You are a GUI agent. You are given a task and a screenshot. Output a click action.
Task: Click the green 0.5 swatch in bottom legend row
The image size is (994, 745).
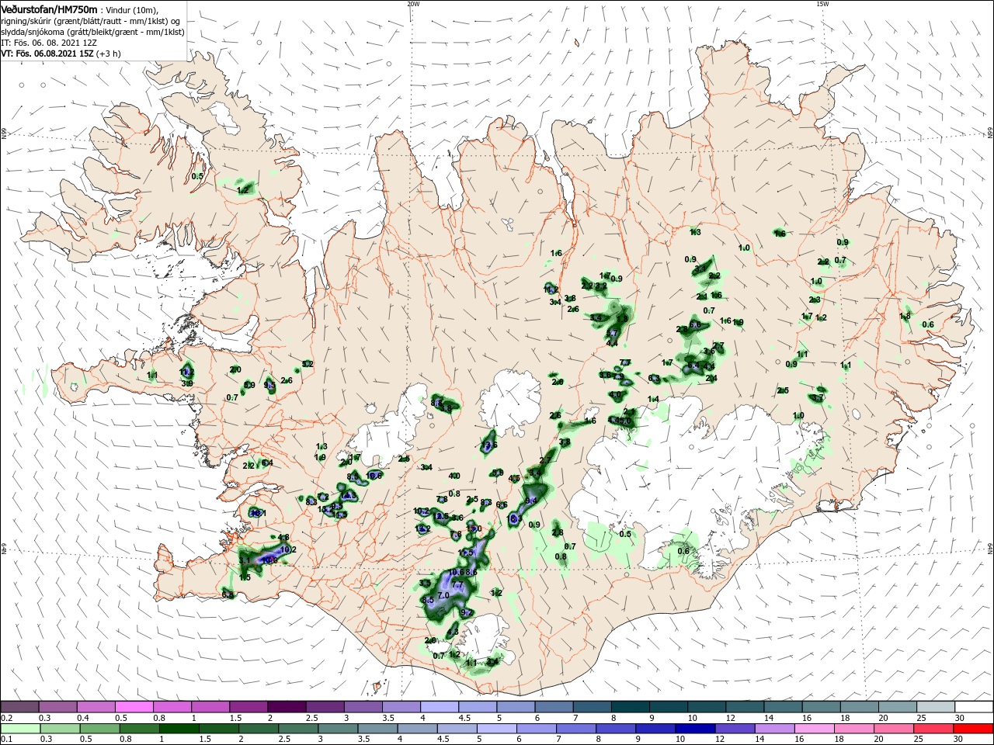tap(99, 729)
